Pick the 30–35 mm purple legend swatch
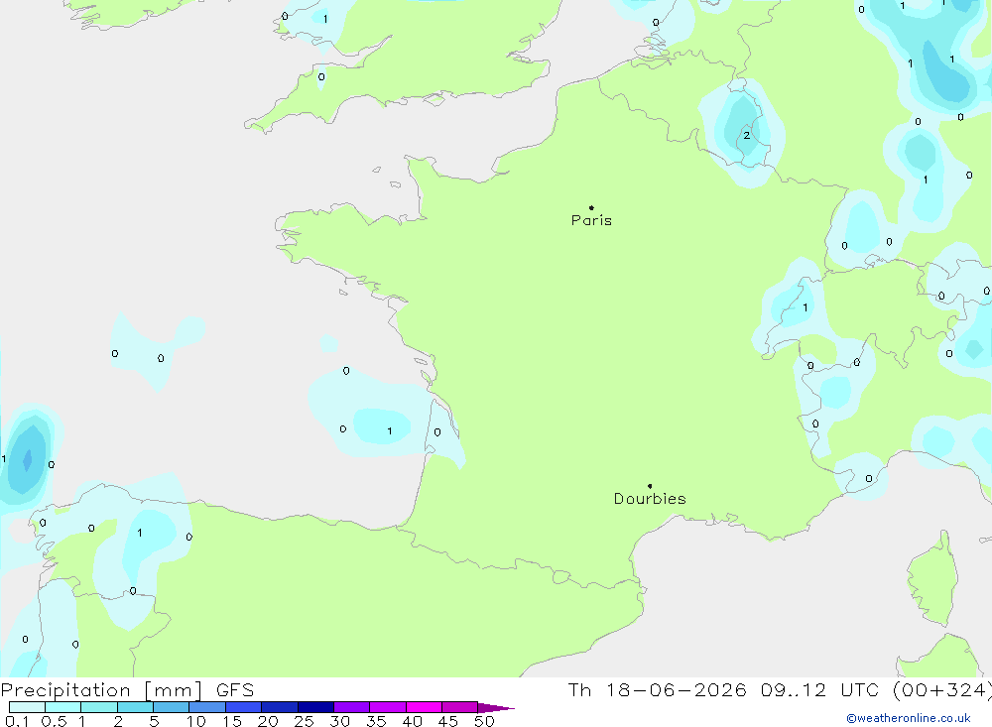The width and height of the screenshot is (992, 727). (351, 707)
